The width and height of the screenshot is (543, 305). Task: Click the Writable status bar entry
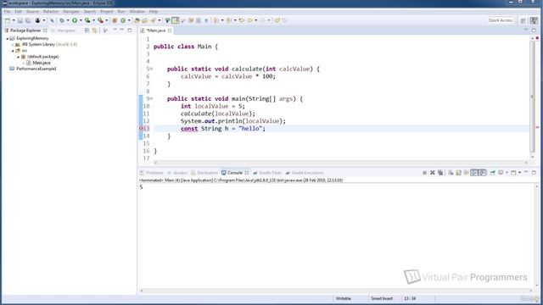[343, 298]
